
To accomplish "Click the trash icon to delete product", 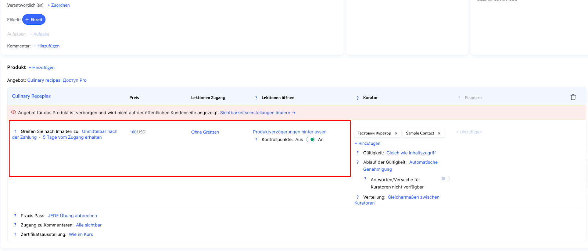I will 573,97.
